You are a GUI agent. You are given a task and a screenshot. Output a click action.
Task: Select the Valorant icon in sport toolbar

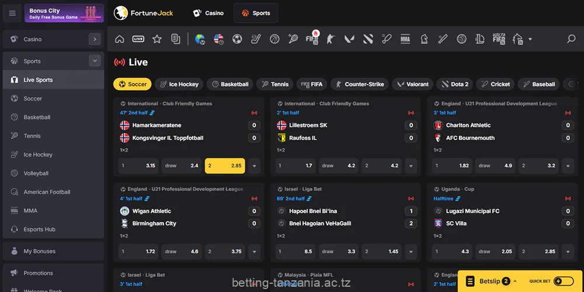(349, 39)
